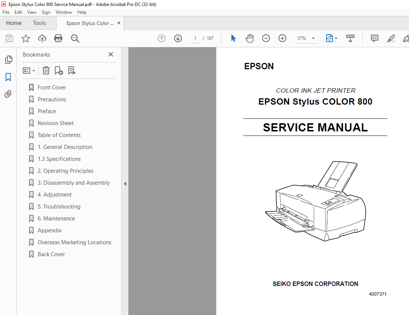Open the Add Comment tool
The height and width of the screenshot is (315, 409).
(374, 38)
